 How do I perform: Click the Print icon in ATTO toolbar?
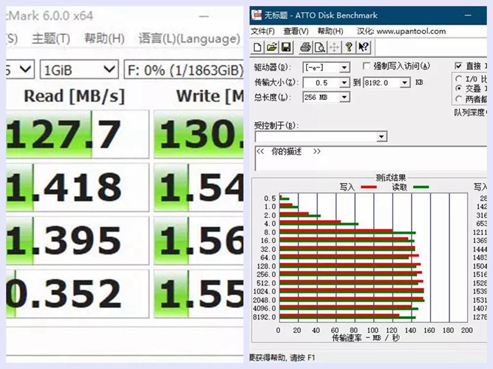[x=305, y=48]
